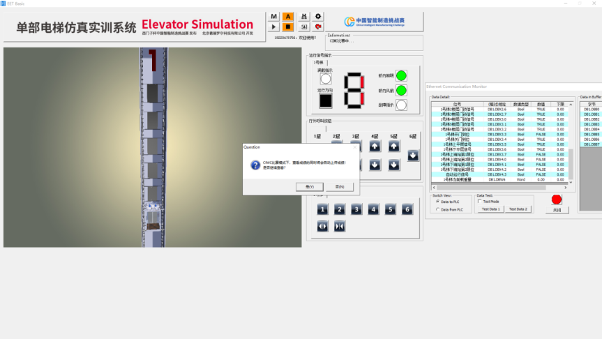
Task: Click the elevator door close button
Action: (340, 226)
